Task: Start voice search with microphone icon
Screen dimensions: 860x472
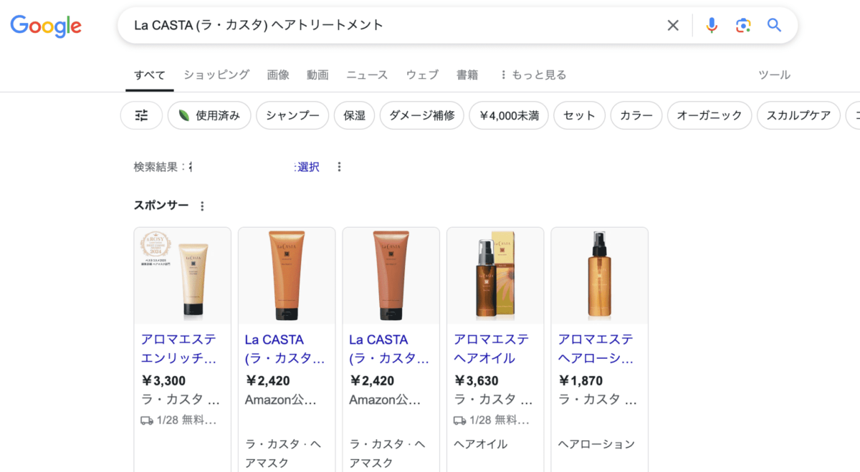Action: click(x=711, y=26)
